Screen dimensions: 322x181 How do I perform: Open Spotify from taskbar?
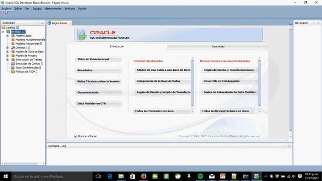[x=200, y=176]
